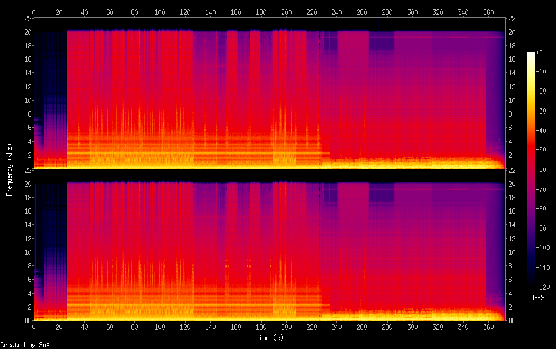556x349 pixels.
Task: Click the 100 tick on the top time axis
Action: pyautogui.click(x=160, y=12)
